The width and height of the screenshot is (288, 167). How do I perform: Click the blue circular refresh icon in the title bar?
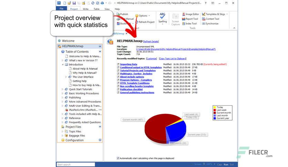coord(93,3)
